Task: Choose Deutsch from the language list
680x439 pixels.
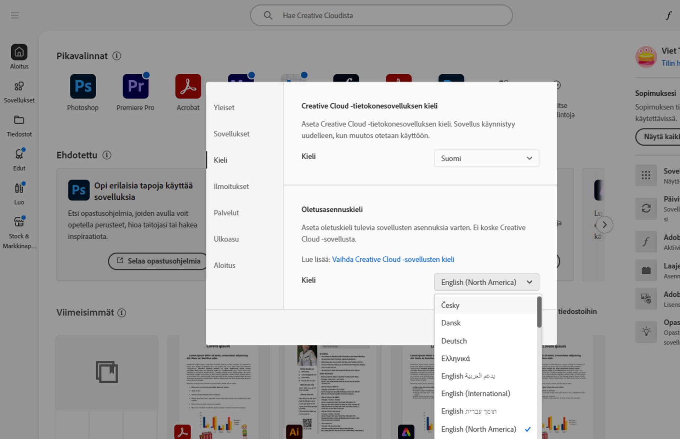Action: (454, 341)
